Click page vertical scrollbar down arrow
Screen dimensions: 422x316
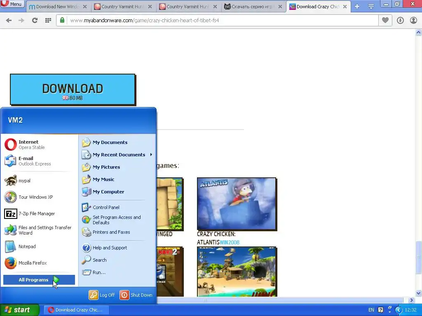click(x=419, y=293)
